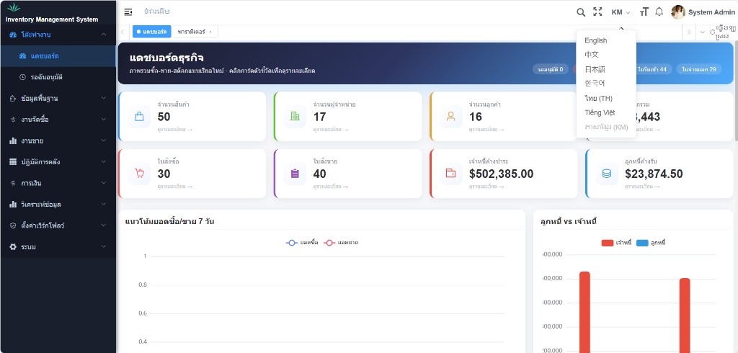This screenshot has width=738, height=353.
Task: Click details link under $502,385.00
Action: 486,187
